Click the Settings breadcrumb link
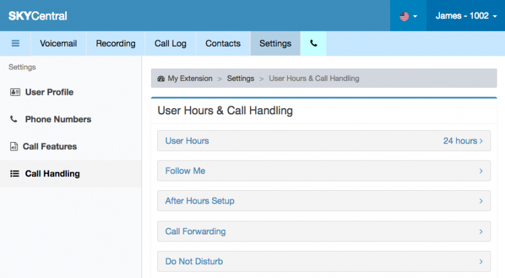 tap(241, 78)
